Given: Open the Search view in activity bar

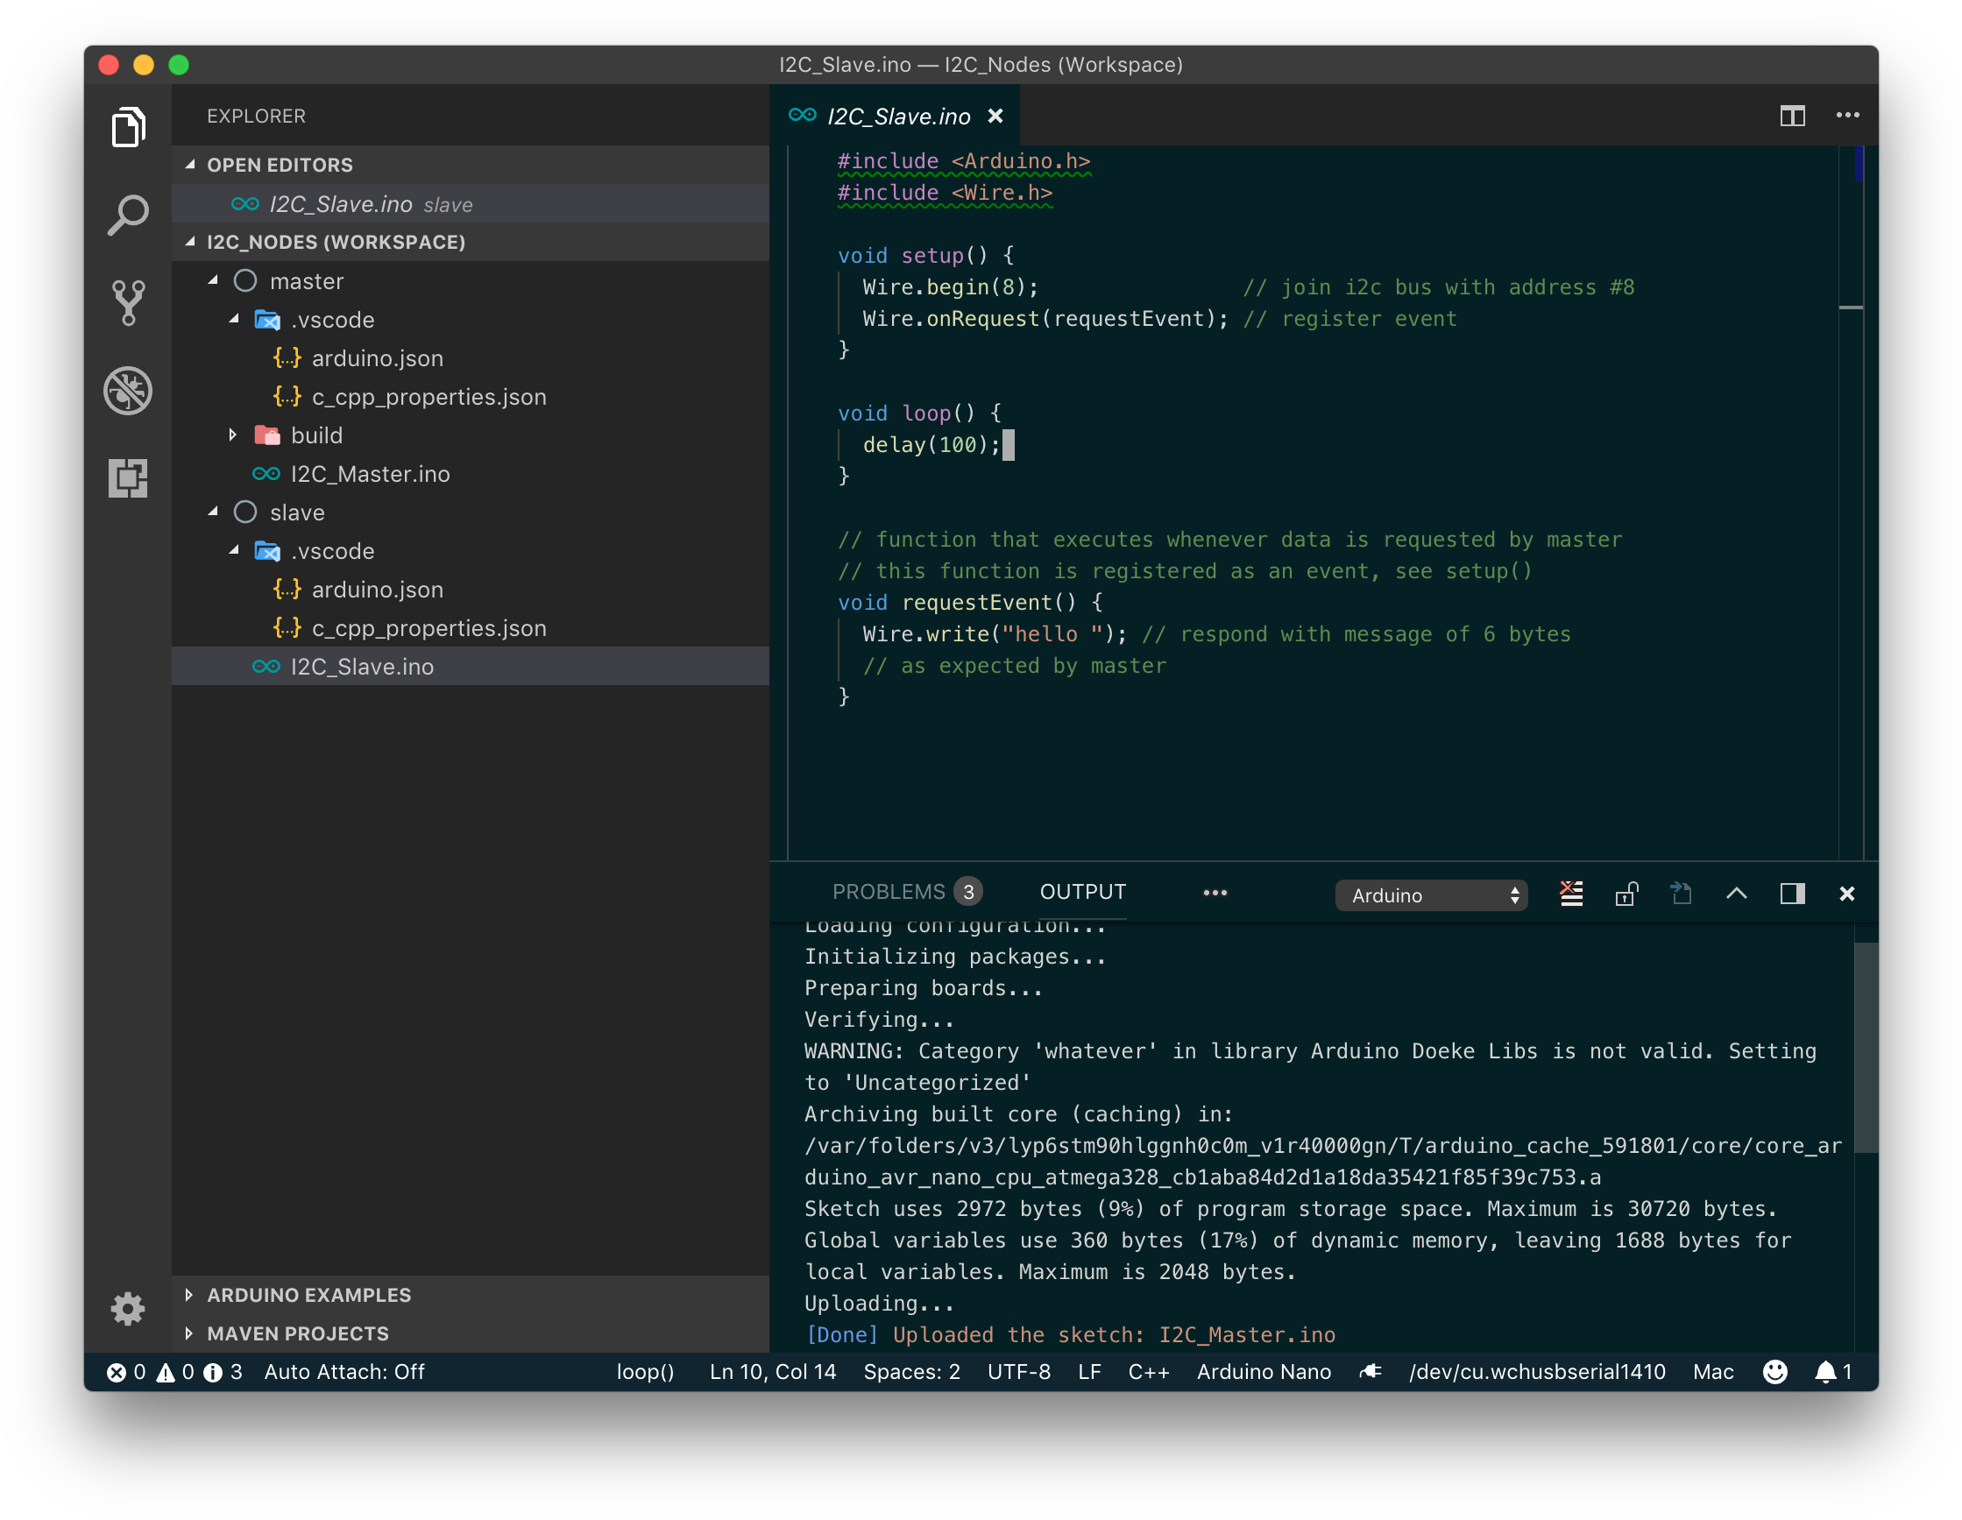Looking at the screenshot, I should pyautogui.click(x=128, y=215).
